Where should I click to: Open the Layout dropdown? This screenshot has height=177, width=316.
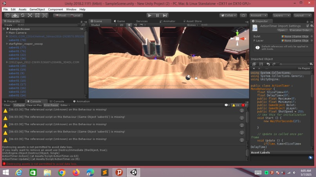coord(302,15)
